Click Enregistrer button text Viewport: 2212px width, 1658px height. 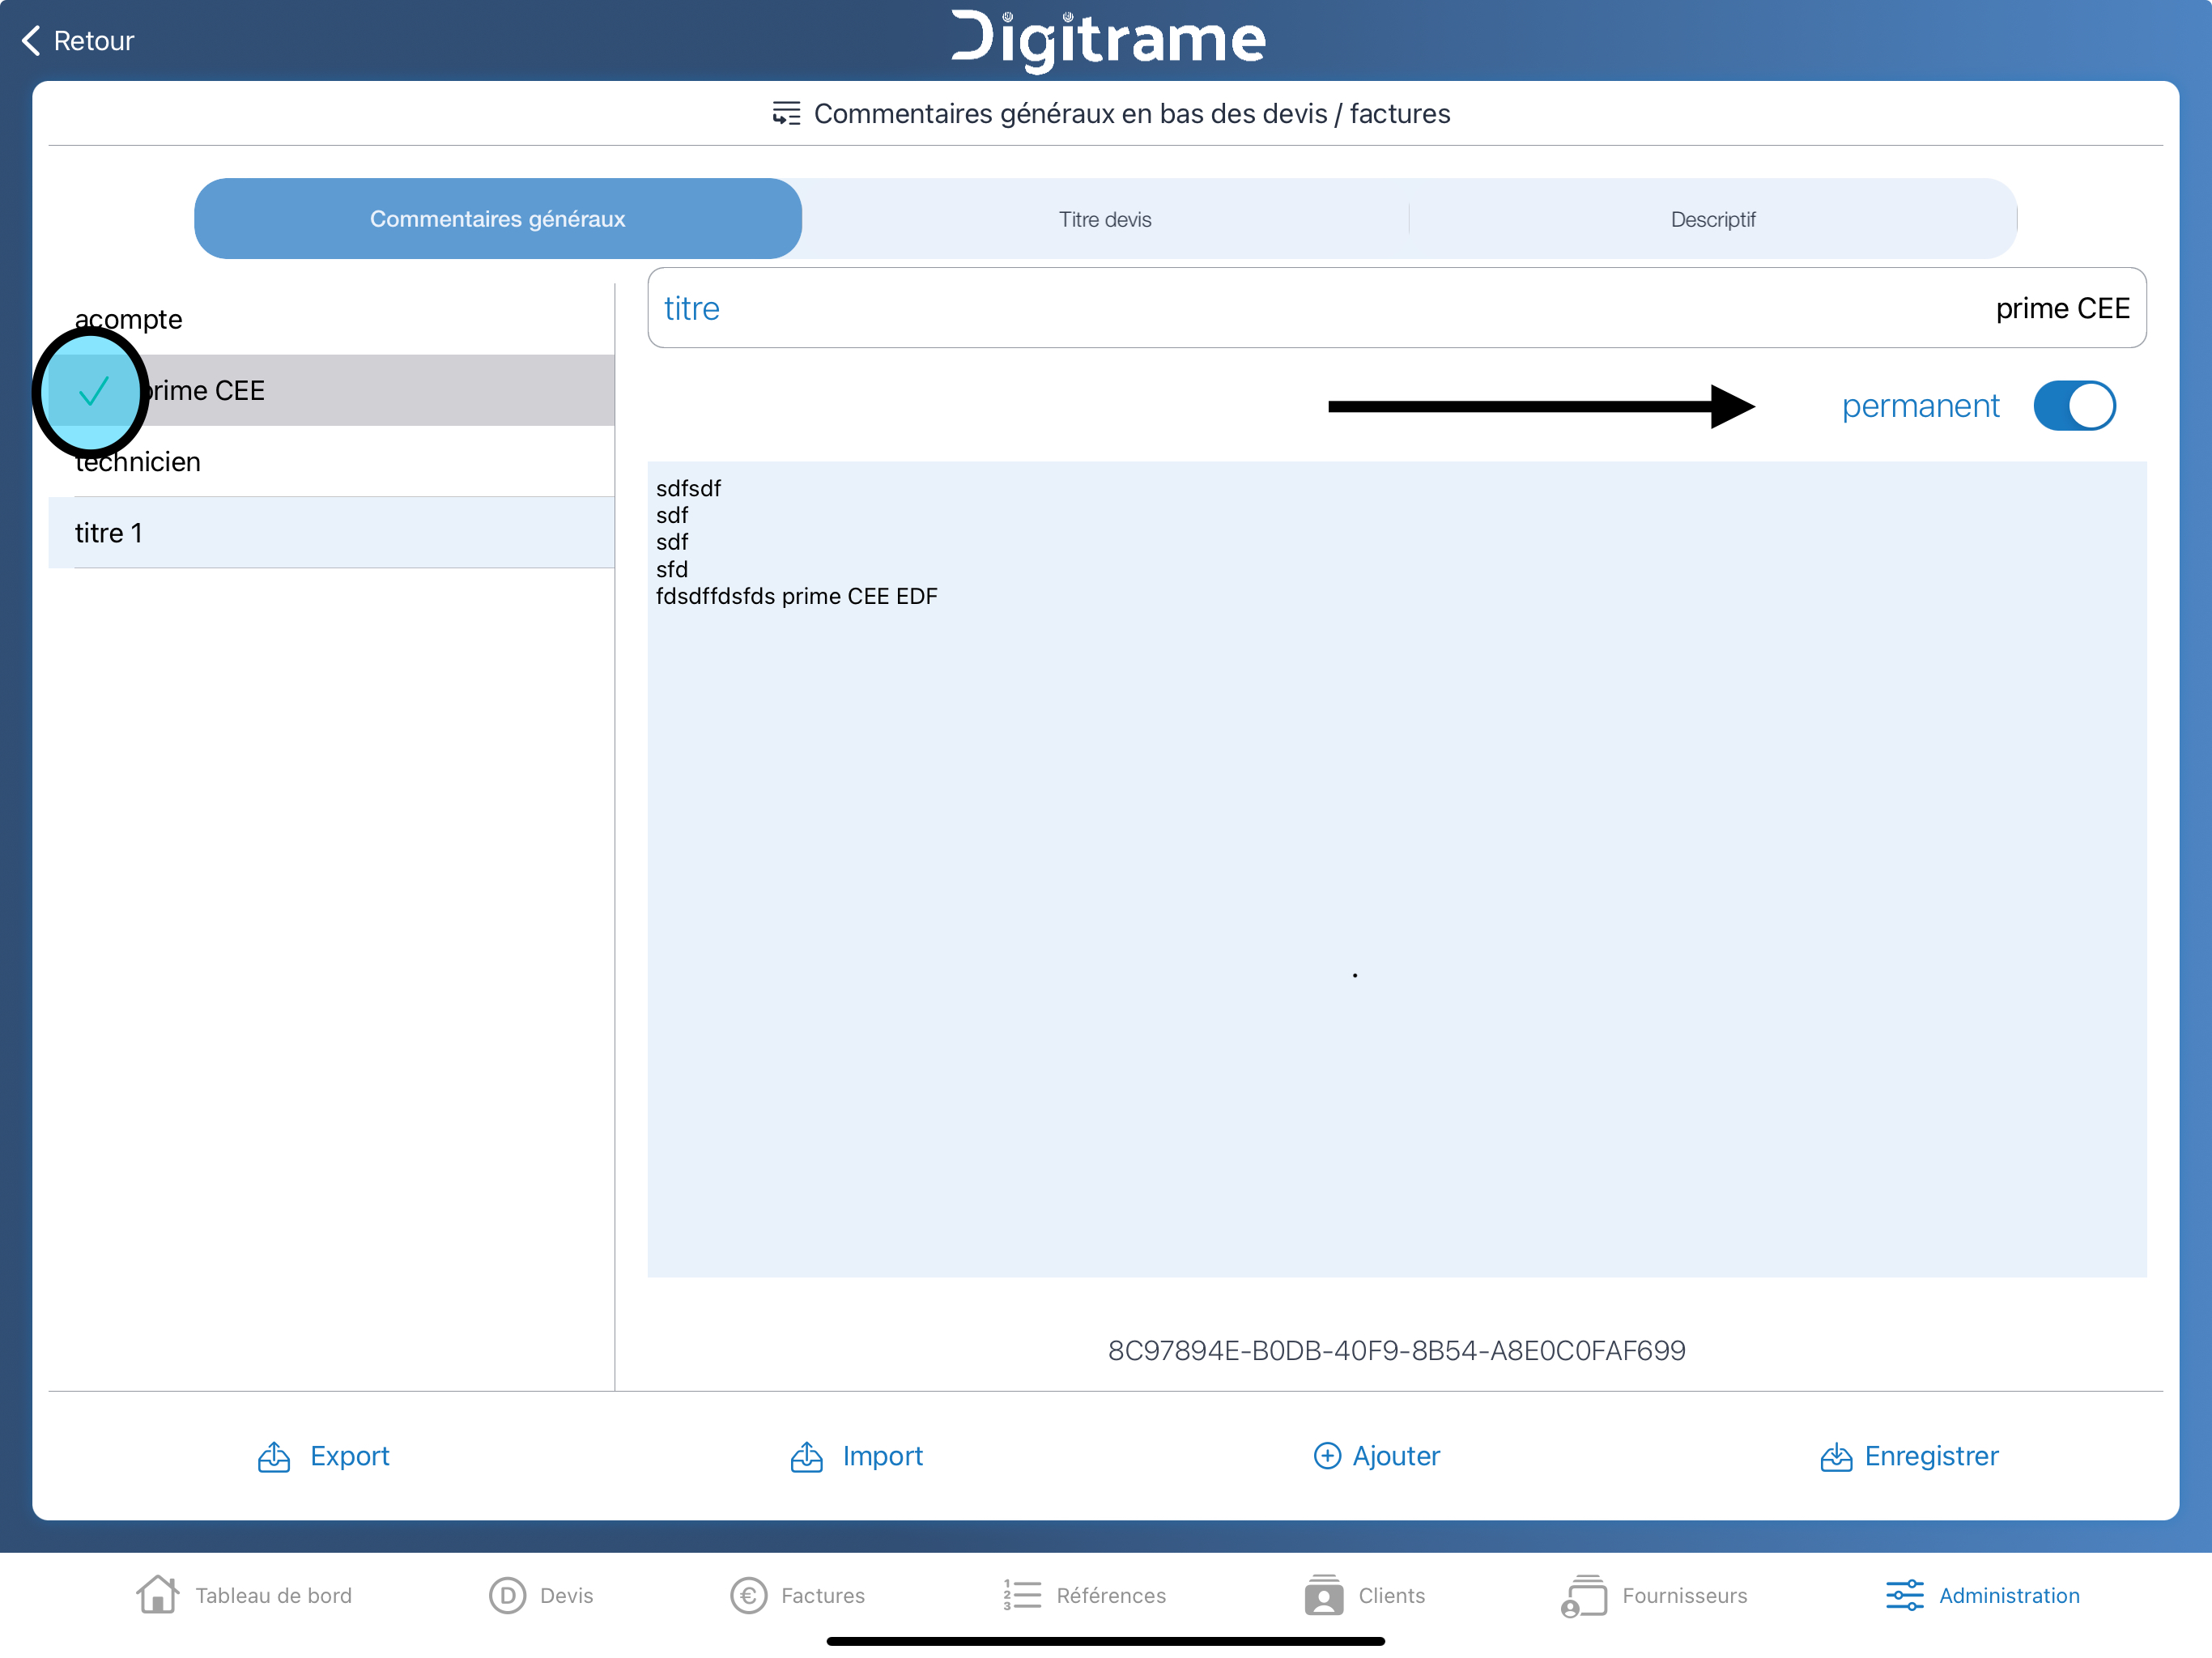[x=1931, y=1456]
